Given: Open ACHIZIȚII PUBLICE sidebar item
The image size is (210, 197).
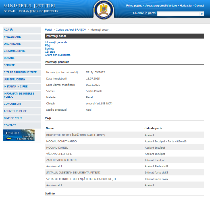Looking at the screenshot, I should point(15,111).
